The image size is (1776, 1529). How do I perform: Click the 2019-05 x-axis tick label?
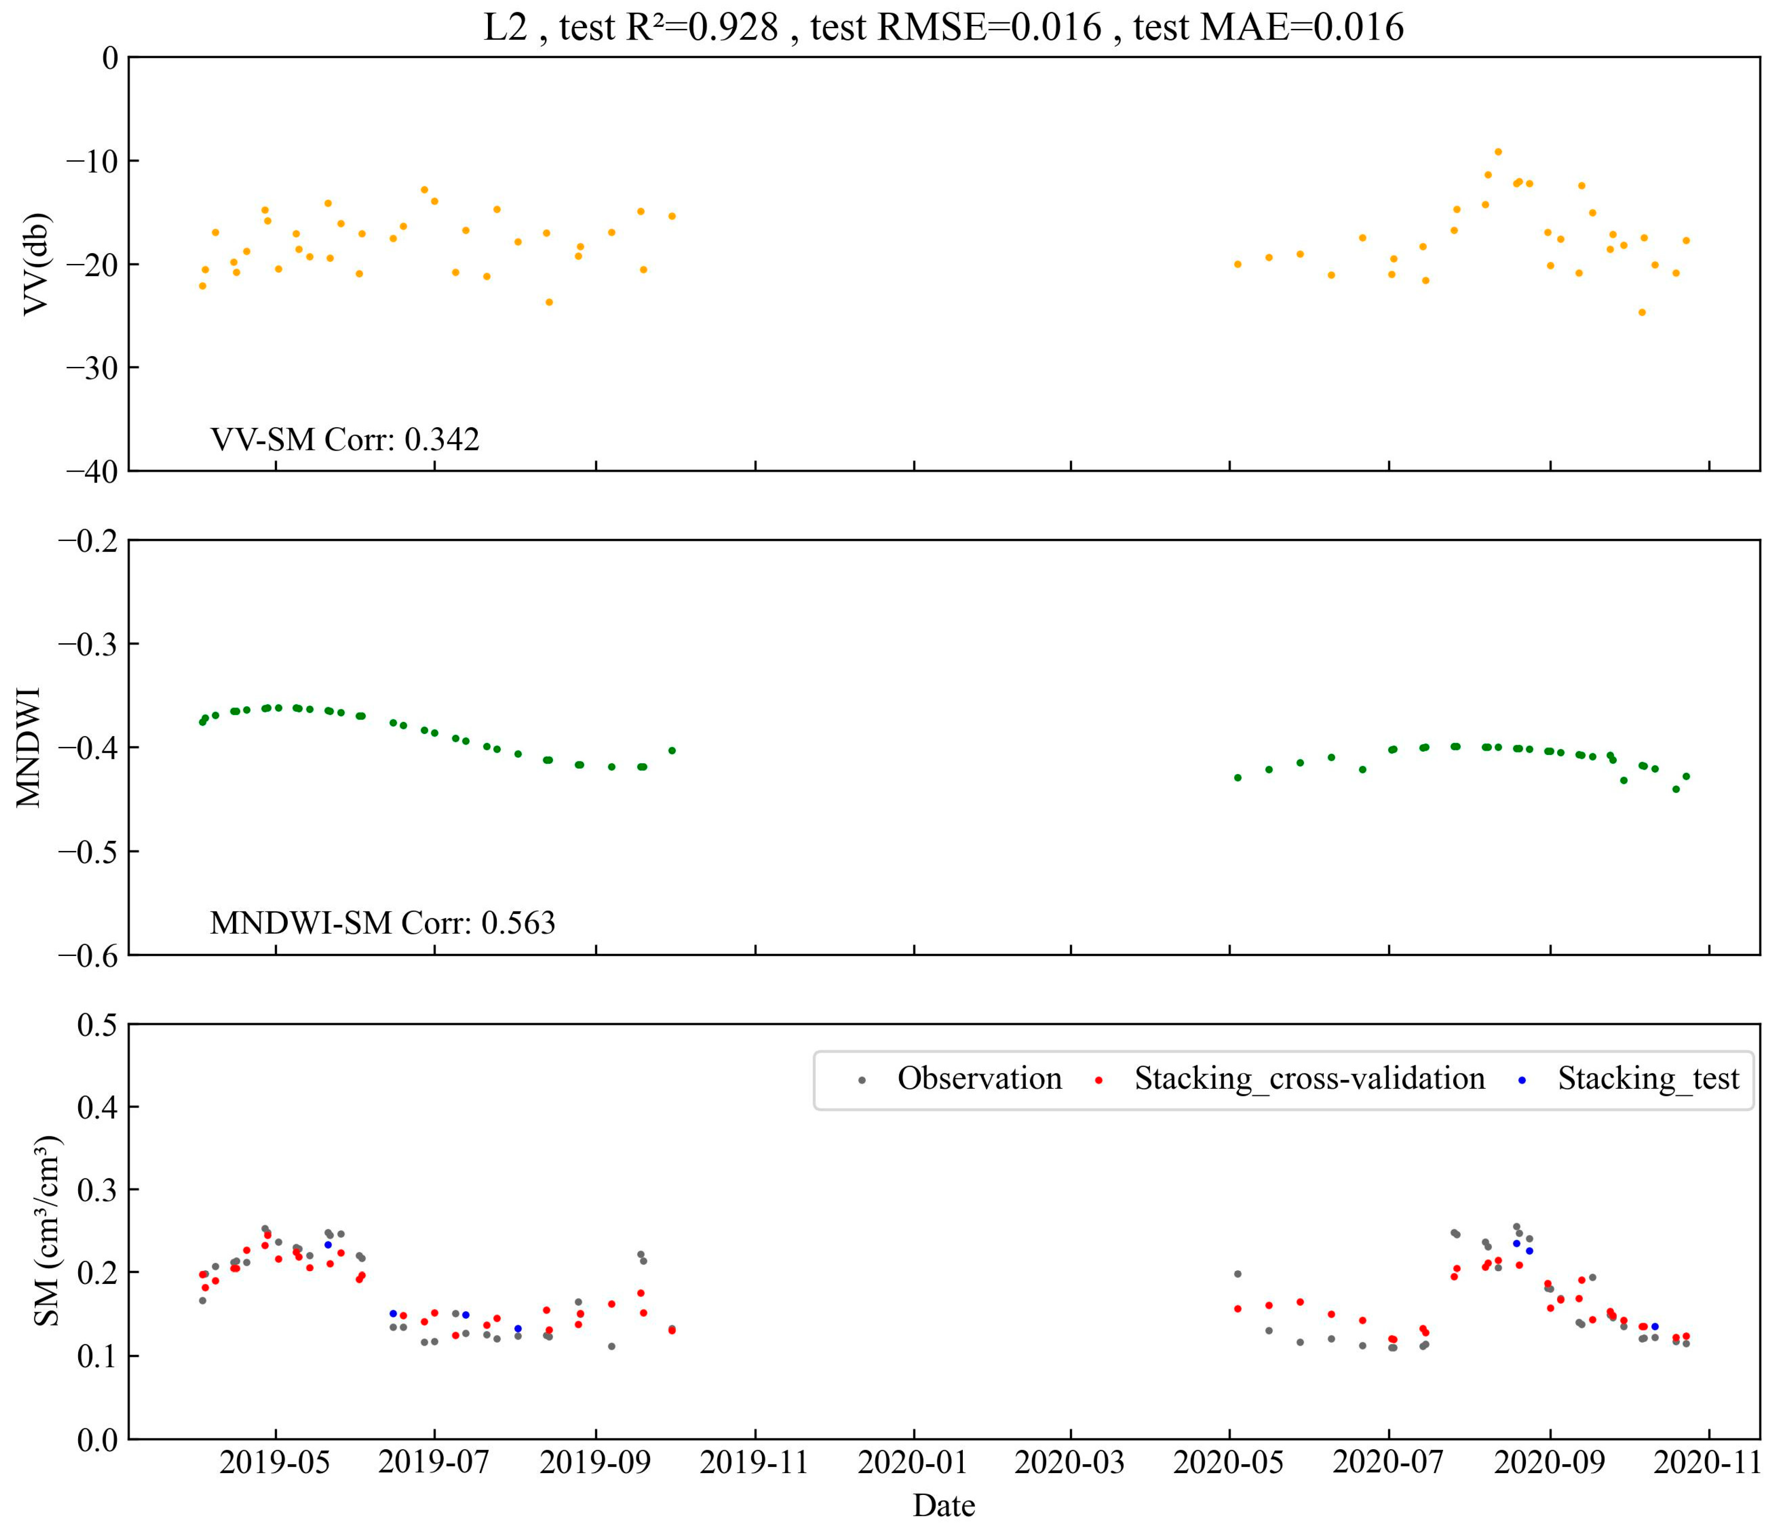point(274,1462)
